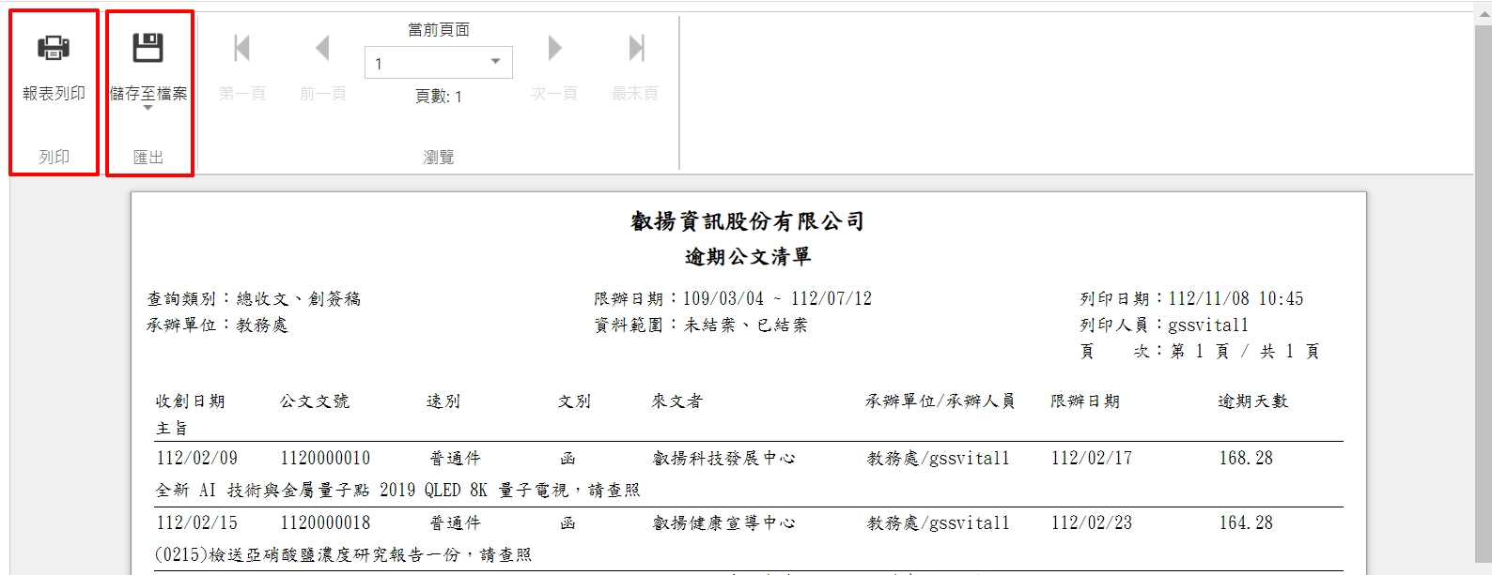The height and width of the screenshot is (575, 1492).
Task: Select document number 1120000018
Action: tap(325, 522)
